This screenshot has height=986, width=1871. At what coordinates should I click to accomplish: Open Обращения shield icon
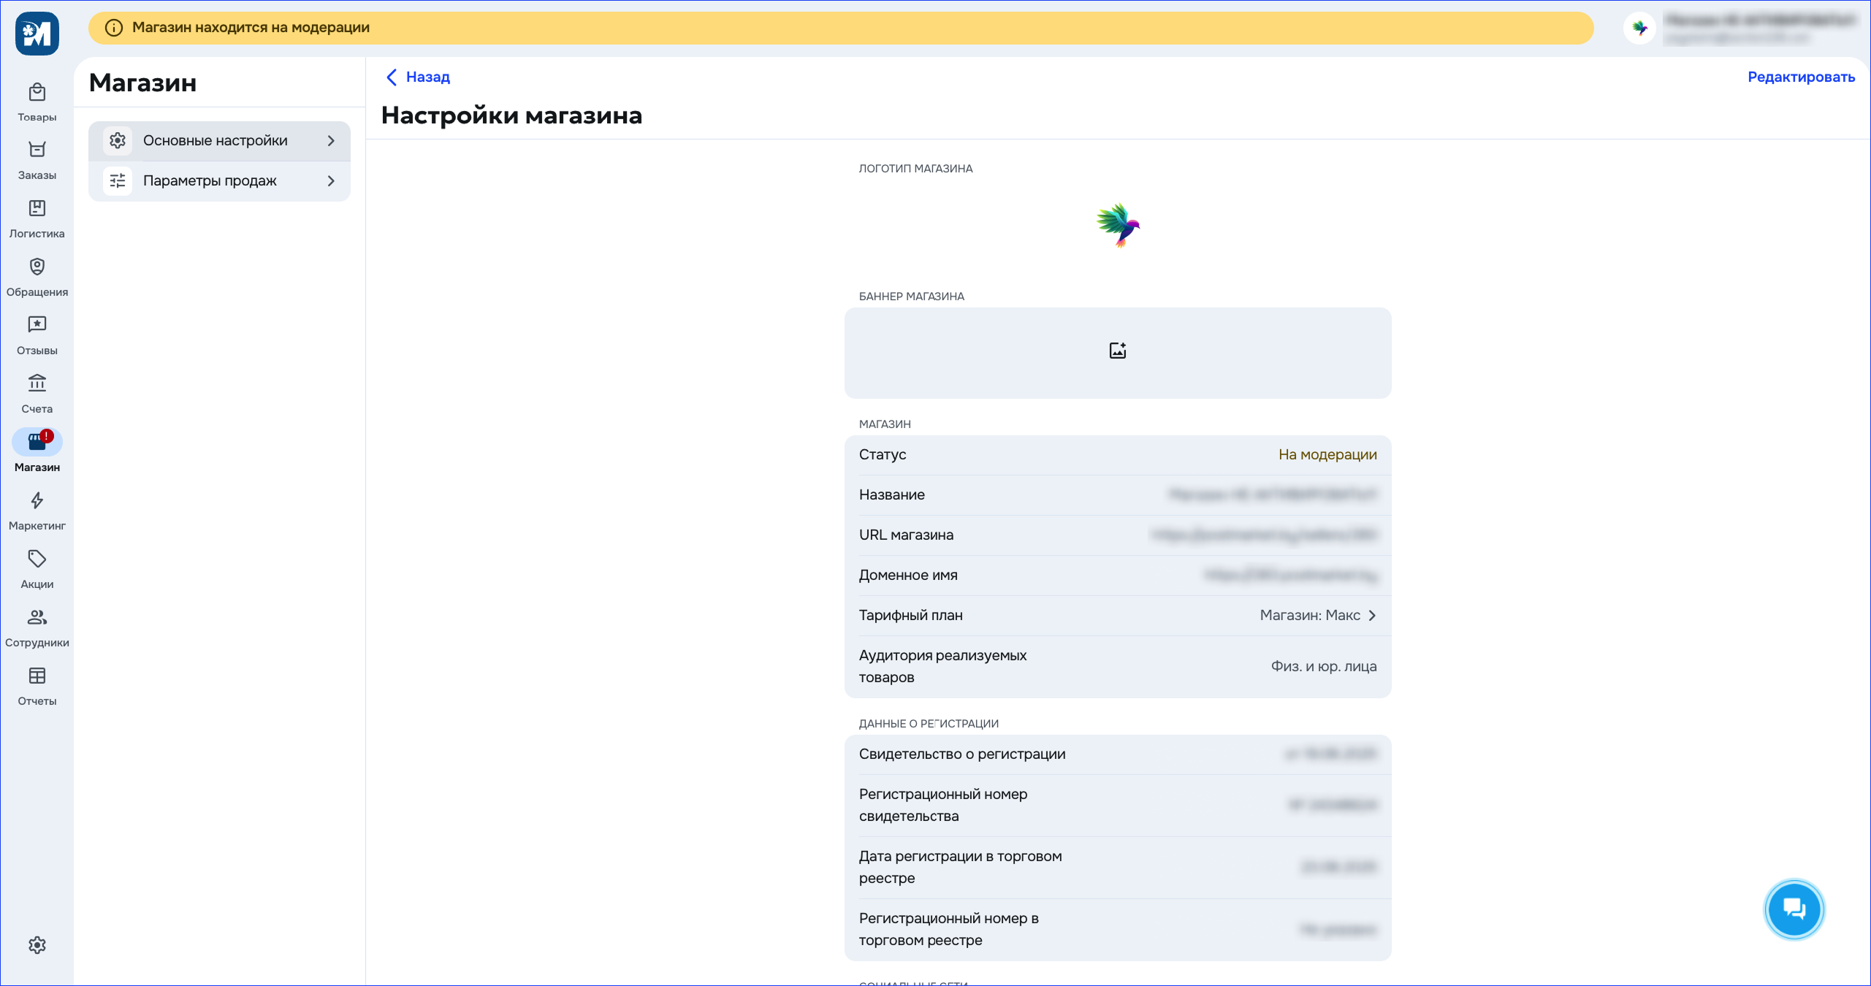point(37,267)
